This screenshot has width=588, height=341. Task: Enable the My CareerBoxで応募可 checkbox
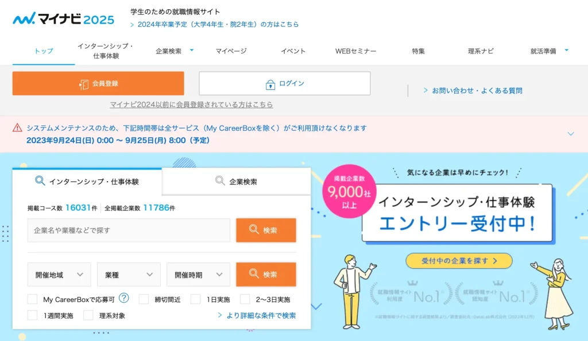pos(33,299)
